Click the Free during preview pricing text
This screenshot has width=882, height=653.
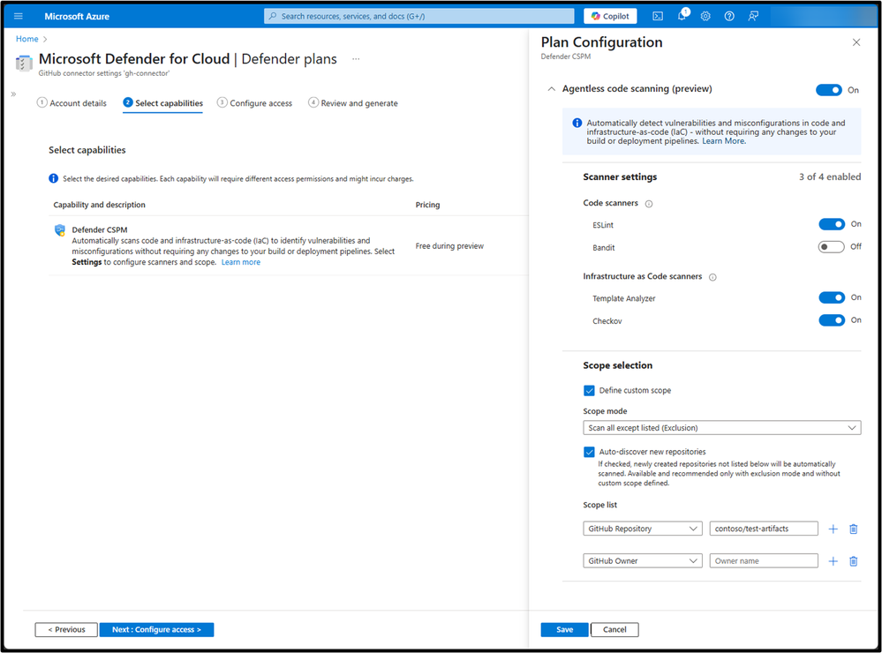click(x=449, y=246)
